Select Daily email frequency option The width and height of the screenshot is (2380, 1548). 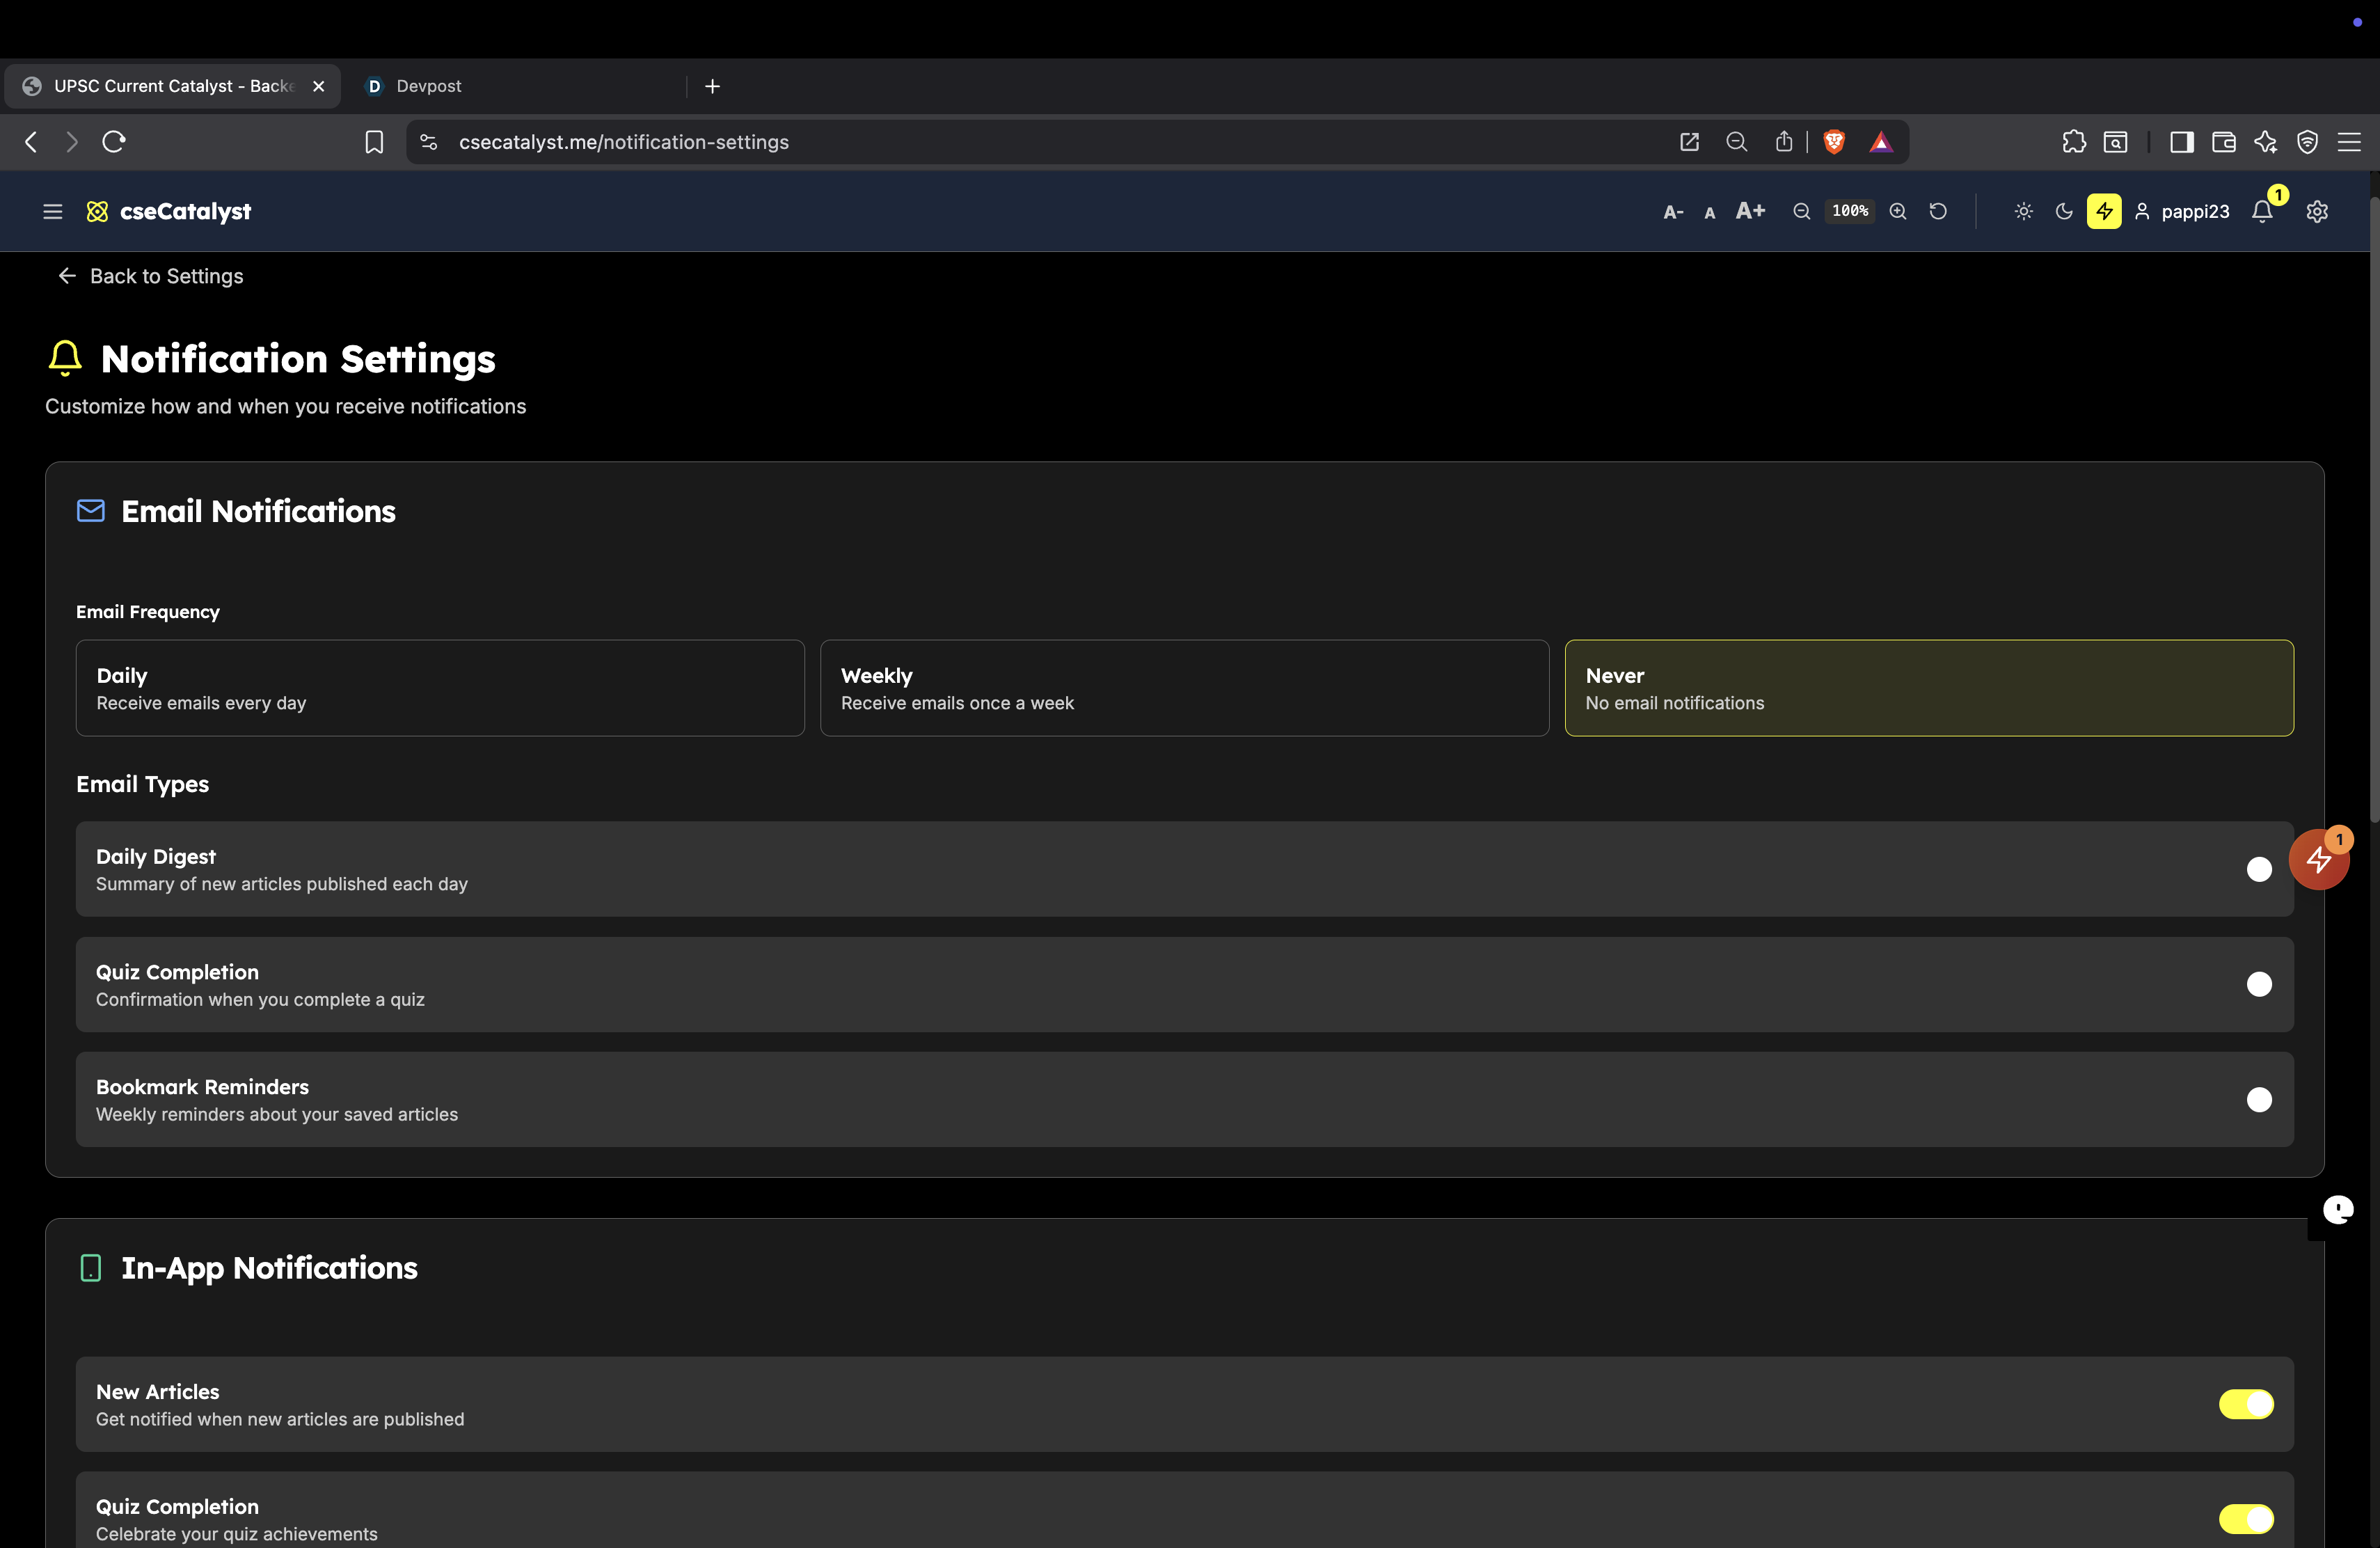coord(440,688)
